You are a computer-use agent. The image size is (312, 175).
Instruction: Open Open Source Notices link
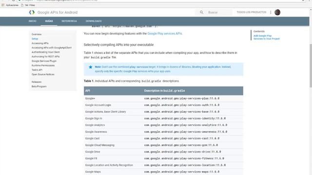click(x=43, y=74)
